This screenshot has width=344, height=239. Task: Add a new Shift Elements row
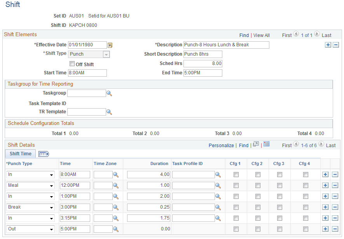[328, 45]
